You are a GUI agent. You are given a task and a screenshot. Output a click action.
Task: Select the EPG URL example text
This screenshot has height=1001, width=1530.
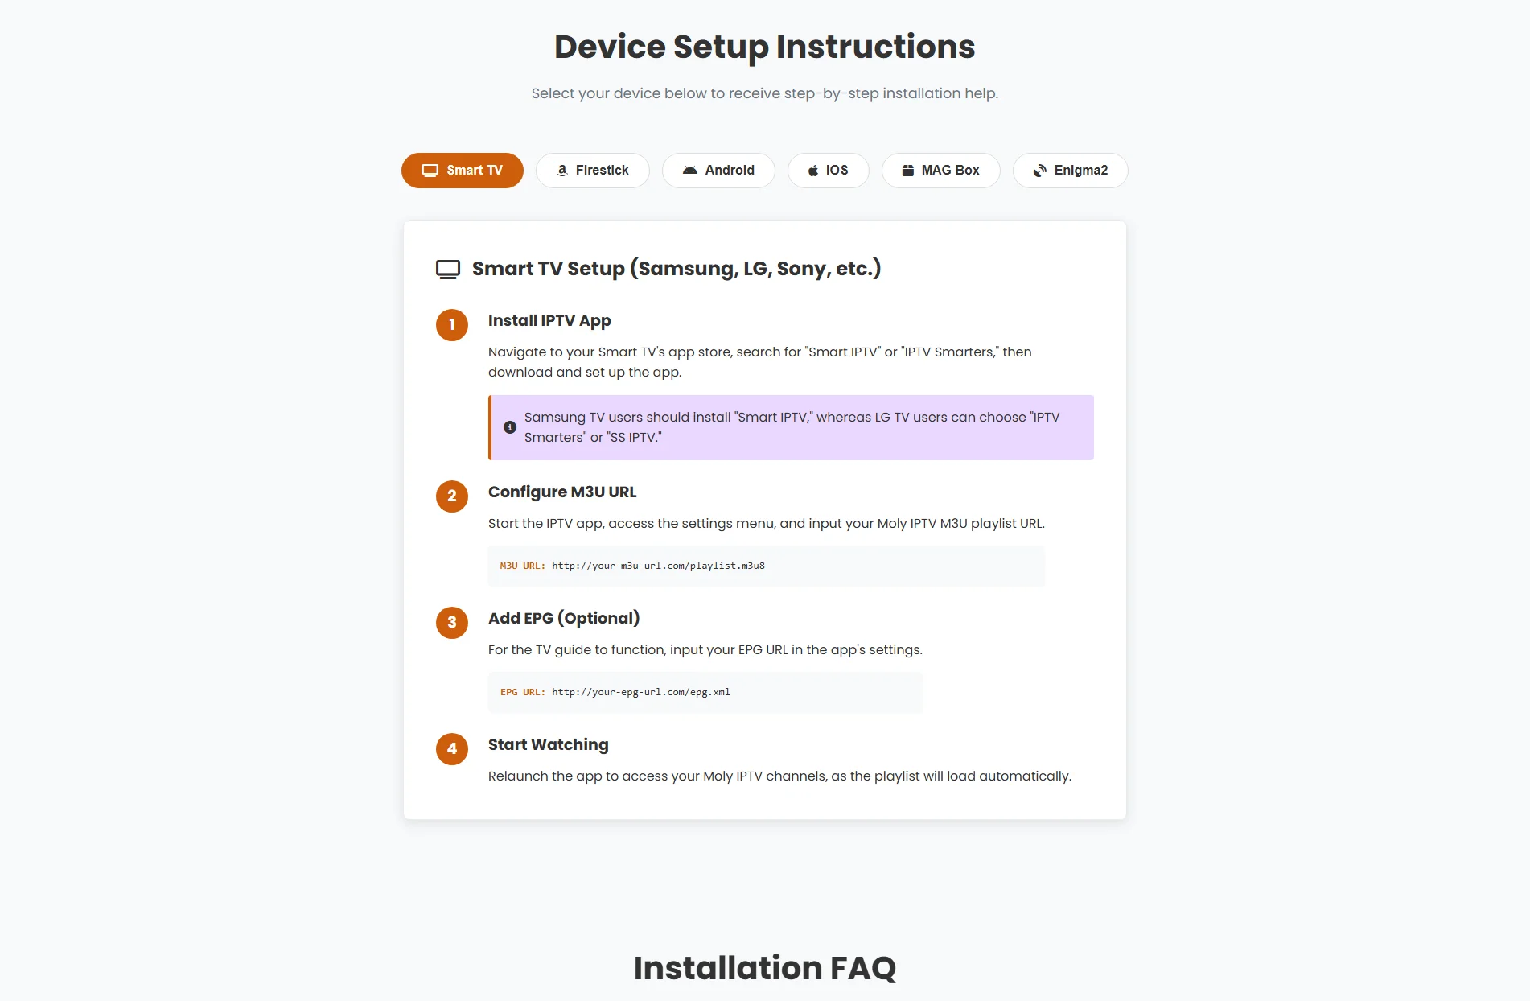pyautogui.click(x=641, y=691)
